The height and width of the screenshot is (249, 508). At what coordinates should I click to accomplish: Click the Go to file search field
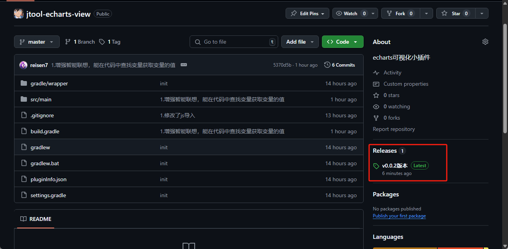(234, 42)
